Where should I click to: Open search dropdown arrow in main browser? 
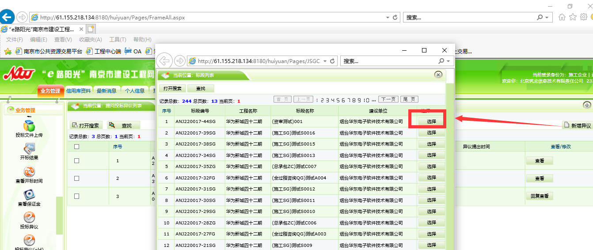[547, 18]
